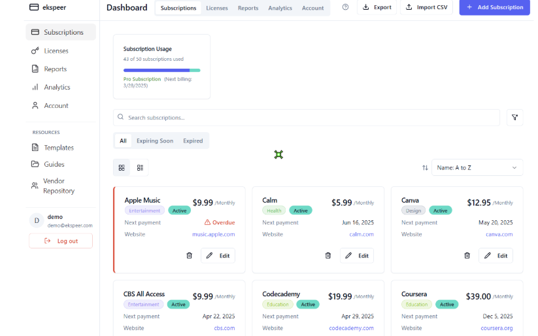Click the Health tag on Calm
This screenshot has width=538, height=336.
coord(274,210)
